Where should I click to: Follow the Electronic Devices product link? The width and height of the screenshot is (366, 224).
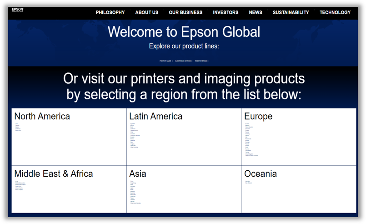click(x=184, y=61)
